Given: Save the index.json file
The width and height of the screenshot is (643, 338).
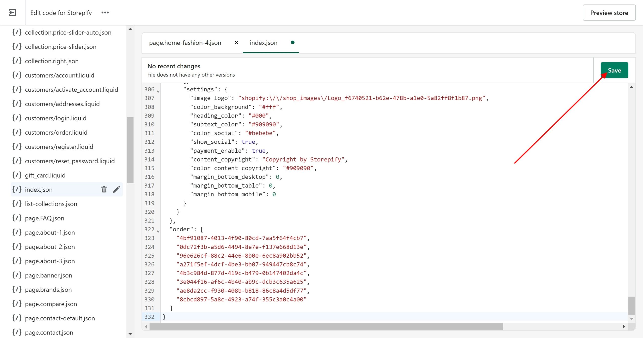Looking at the screenshot, I should point(614,70).
